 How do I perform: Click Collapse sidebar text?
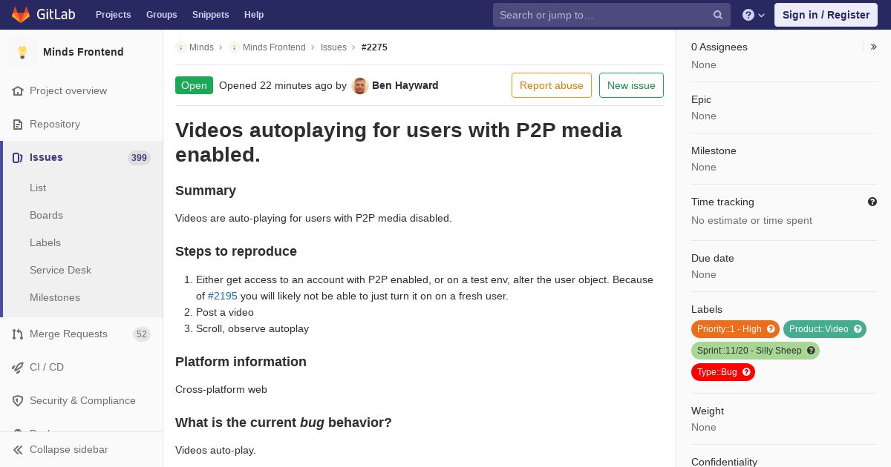[x=69, y=450]
